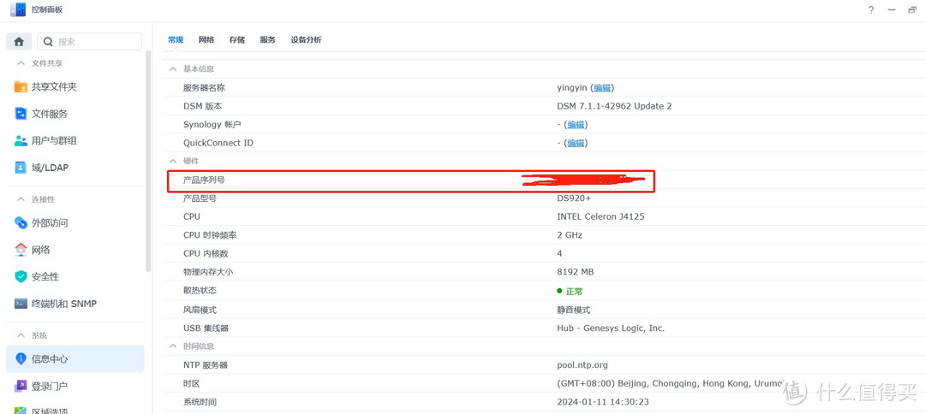Click the 产品型号 row label
Viewport: 925px width, 414px height.
tap(200, 198)
